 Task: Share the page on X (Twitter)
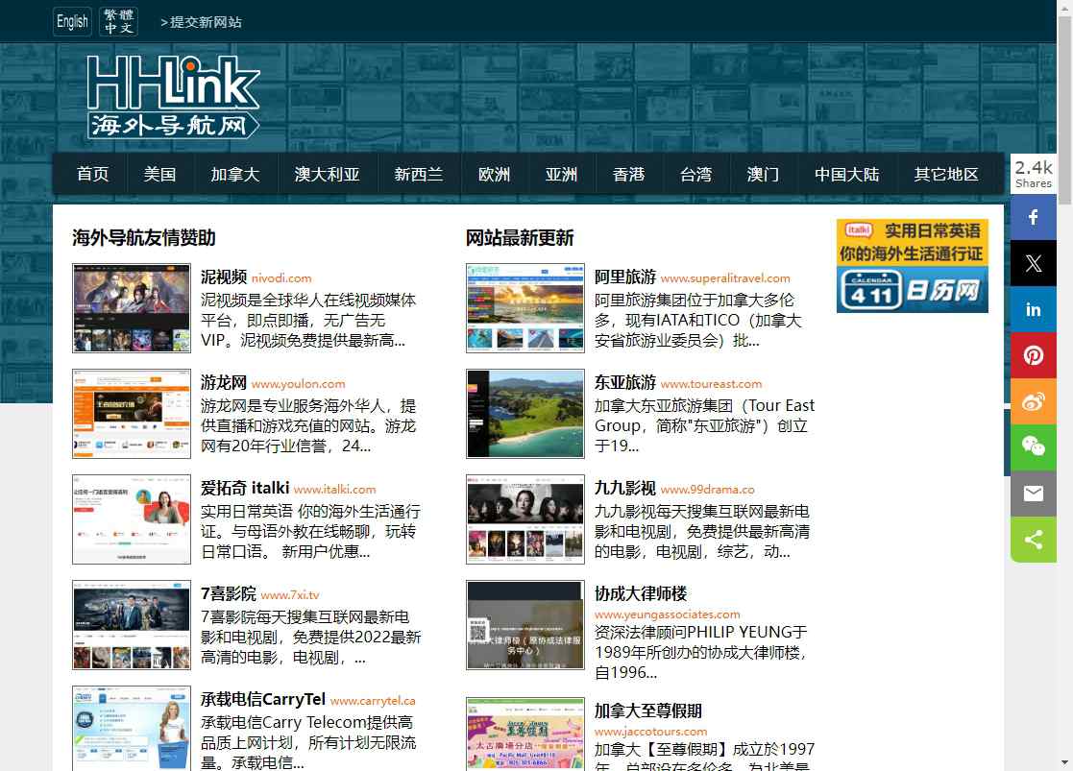[1034, 263]
